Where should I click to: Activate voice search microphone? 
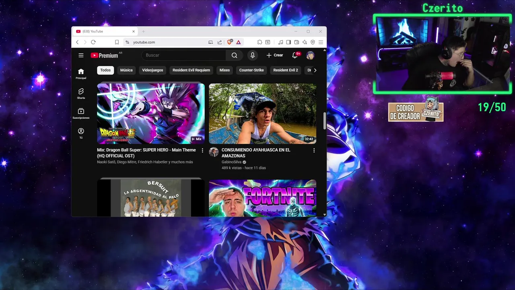tap(252, 55)
